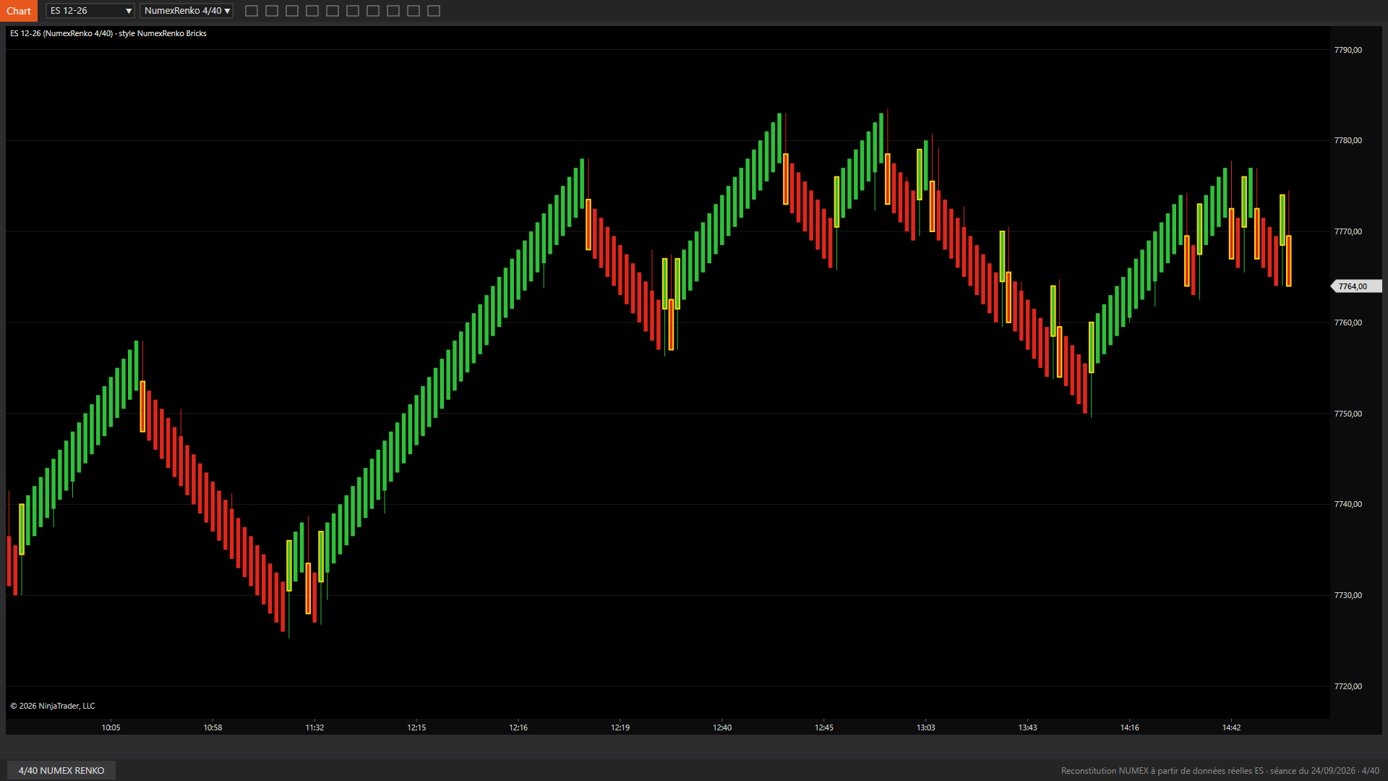Click the 7780,00 price axis label
Image resolution: width=1388 pixels, height=781 pixels.
[x=1348, y=140]
